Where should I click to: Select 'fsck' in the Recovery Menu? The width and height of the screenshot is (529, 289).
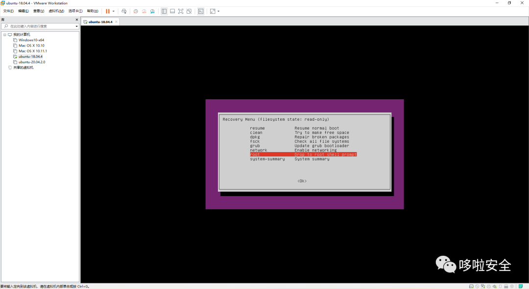255,141
